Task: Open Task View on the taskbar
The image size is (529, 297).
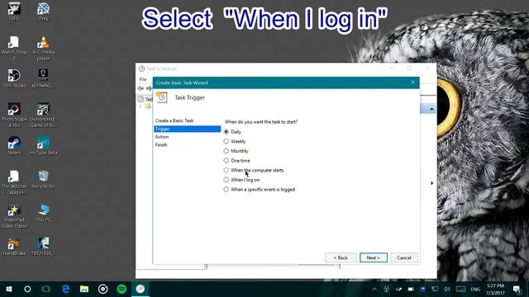Action: click(x=46, y=289)
